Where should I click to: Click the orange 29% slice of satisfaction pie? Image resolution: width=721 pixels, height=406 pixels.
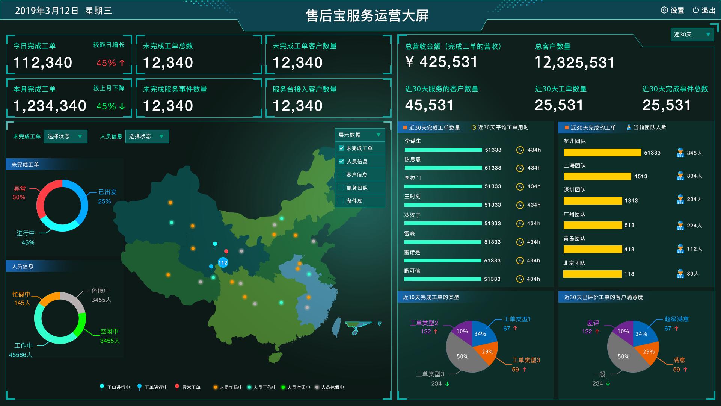(x=649, y=352)
